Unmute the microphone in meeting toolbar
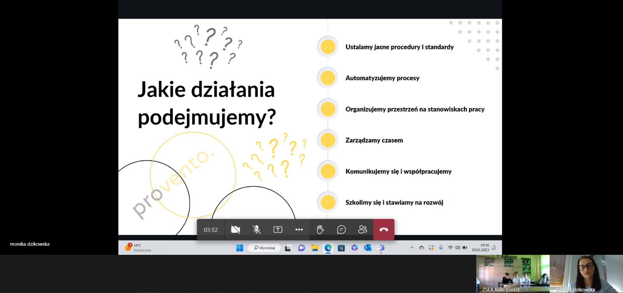The image size is (623, 293). click(x=257, y=229)
